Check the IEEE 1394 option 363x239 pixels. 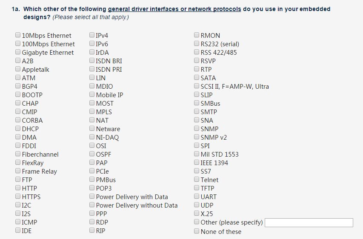tap(197, 162)
